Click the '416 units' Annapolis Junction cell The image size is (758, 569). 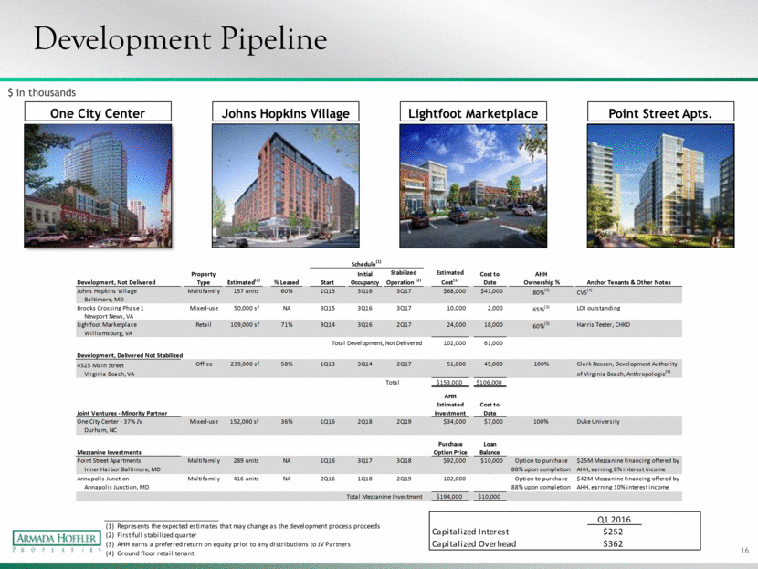click(246, 479)
